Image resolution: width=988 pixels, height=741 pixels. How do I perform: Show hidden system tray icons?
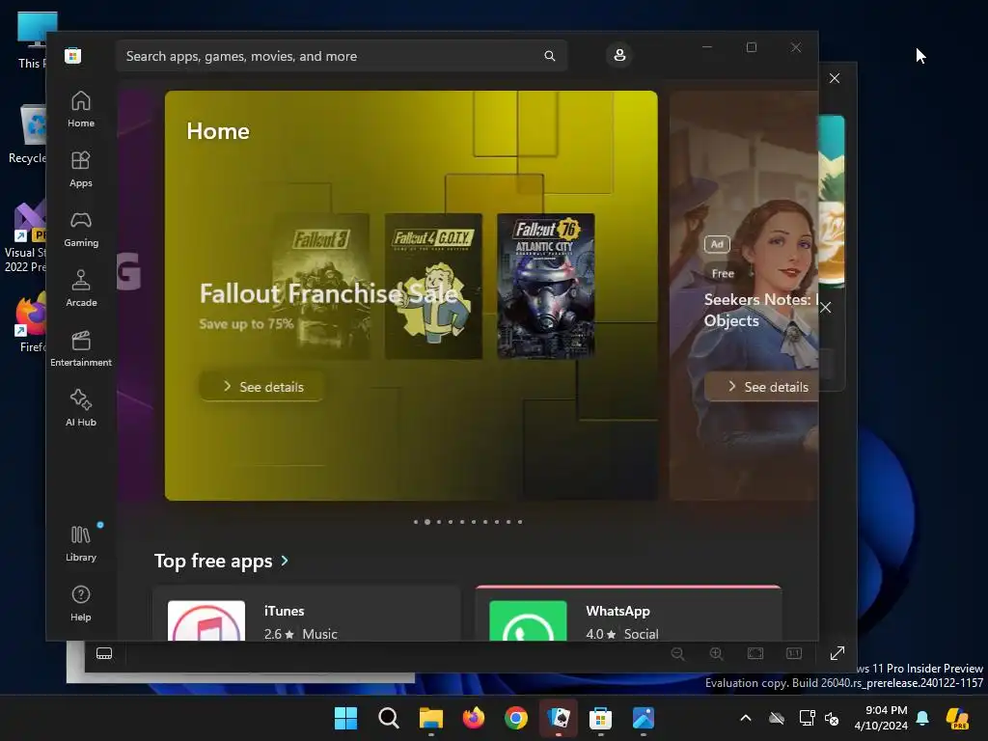click(x=746, y=718)
